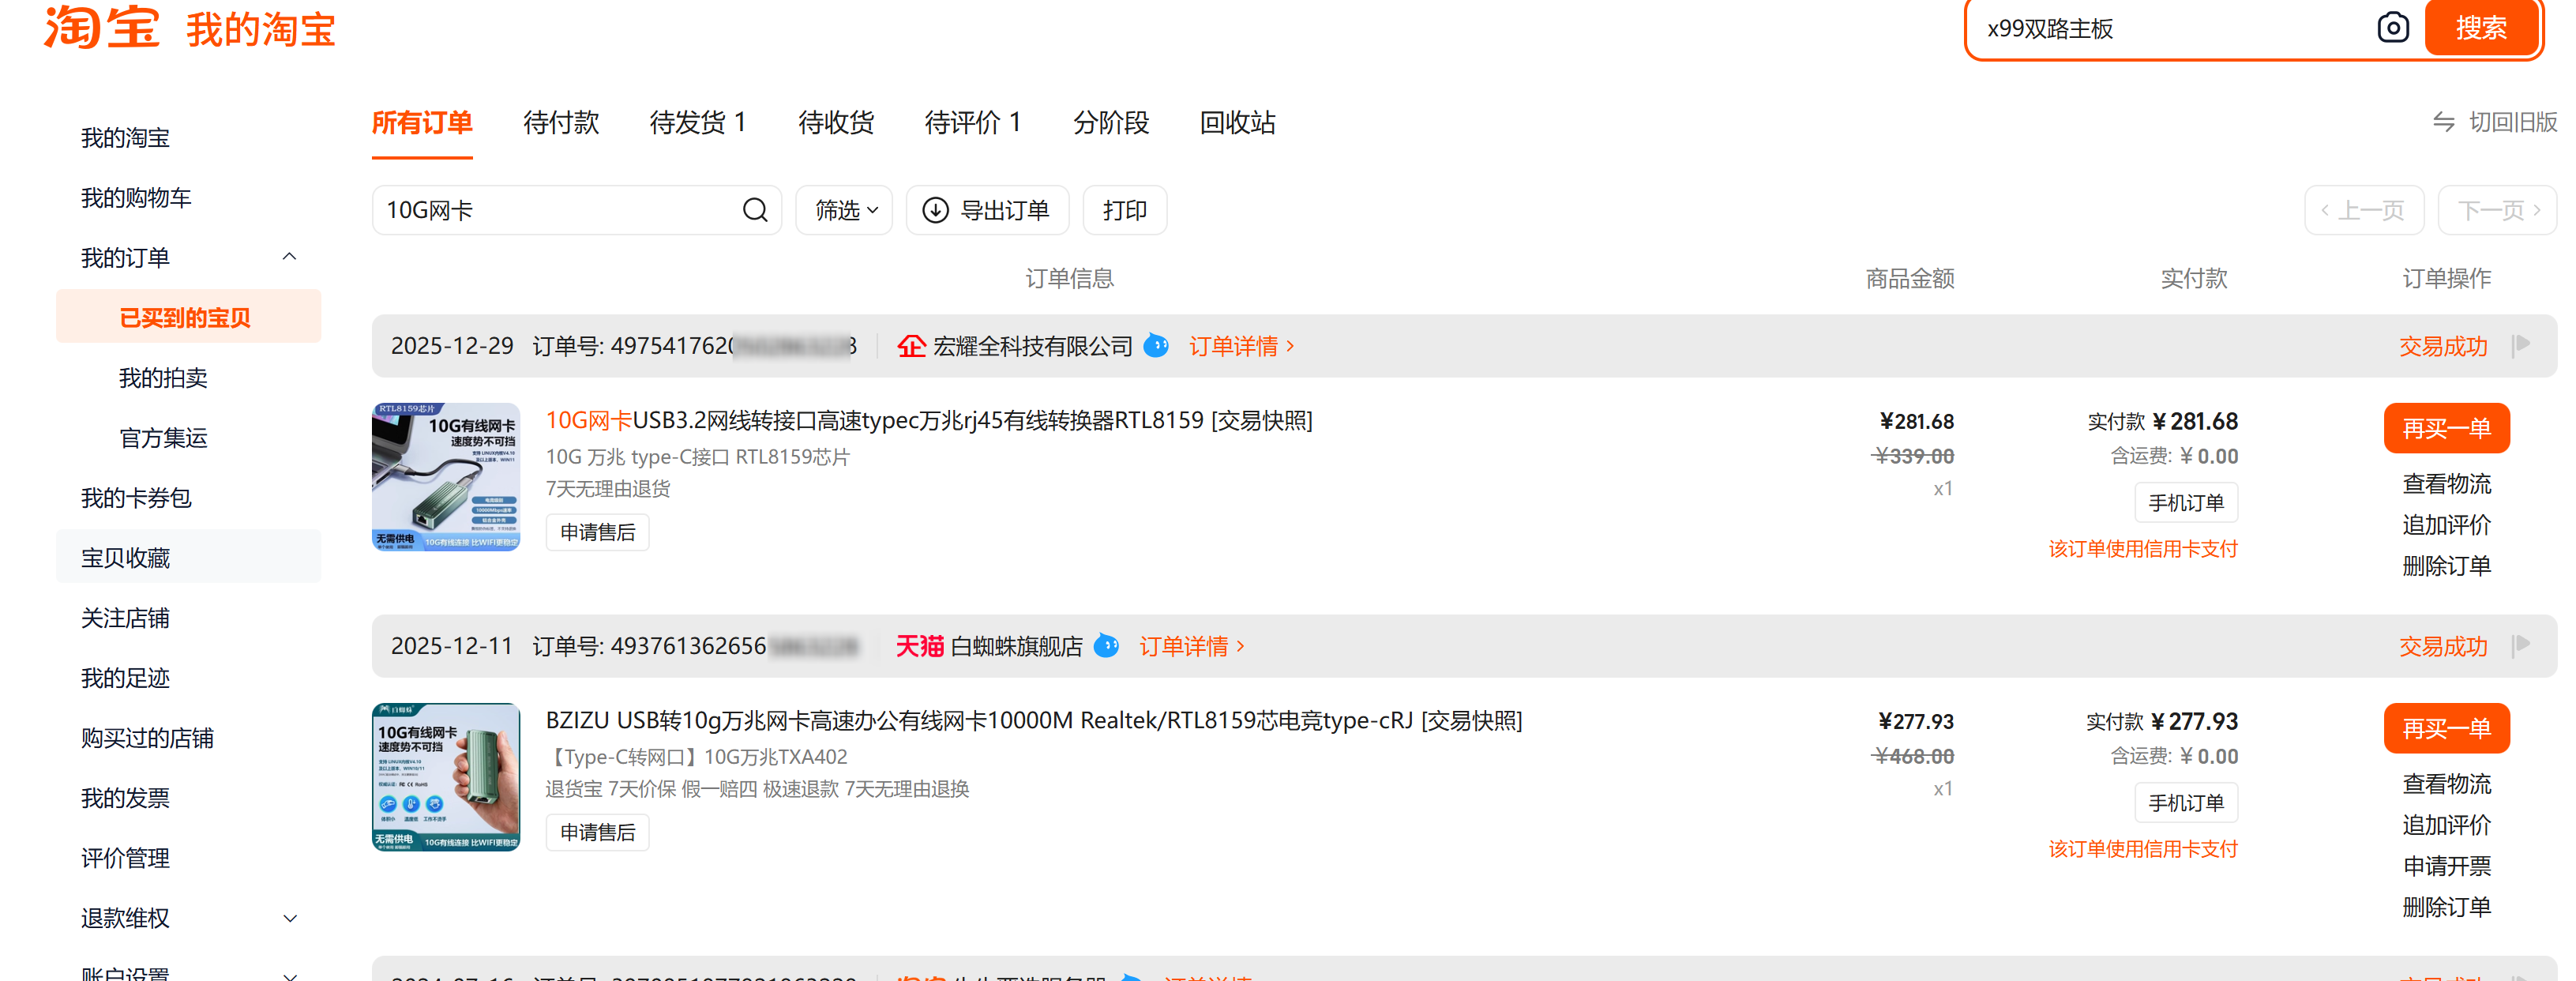Click 申请售后 on the BZIZU order
The width and height of the screenshot is (2576, 981).
point(596,832)
